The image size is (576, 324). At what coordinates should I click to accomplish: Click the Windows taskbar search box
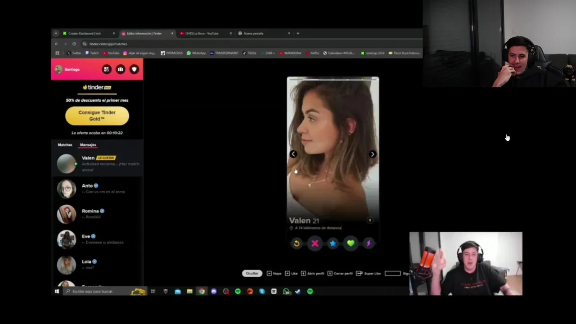coord(104,292)
